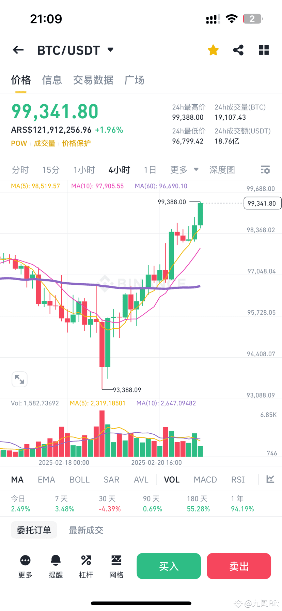Expand the chart to fullscreen
Screen dimensions: 282x611
(x=19, y=379)
